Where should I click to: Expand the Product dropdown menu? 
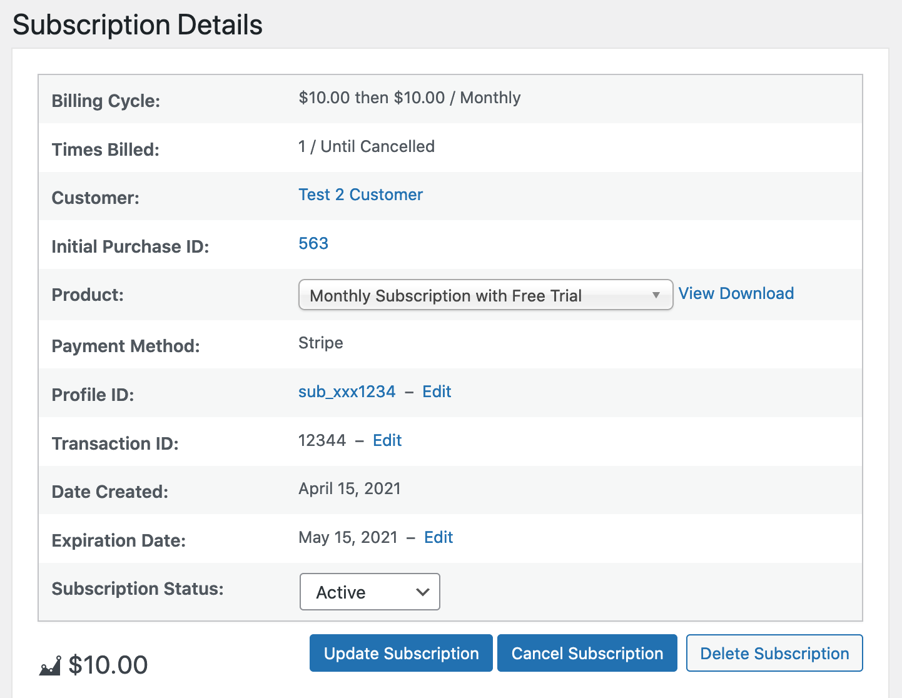[x=485, y=295]
